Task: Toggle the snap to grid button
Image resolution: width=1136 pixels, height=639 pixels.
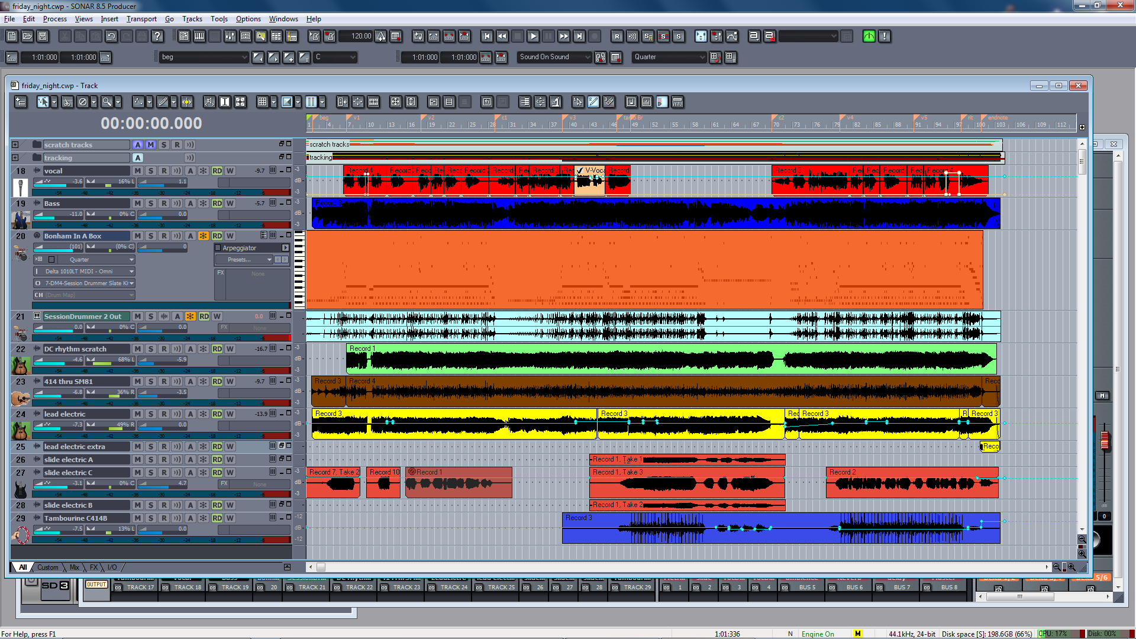Action: click(x=262, y=102)
